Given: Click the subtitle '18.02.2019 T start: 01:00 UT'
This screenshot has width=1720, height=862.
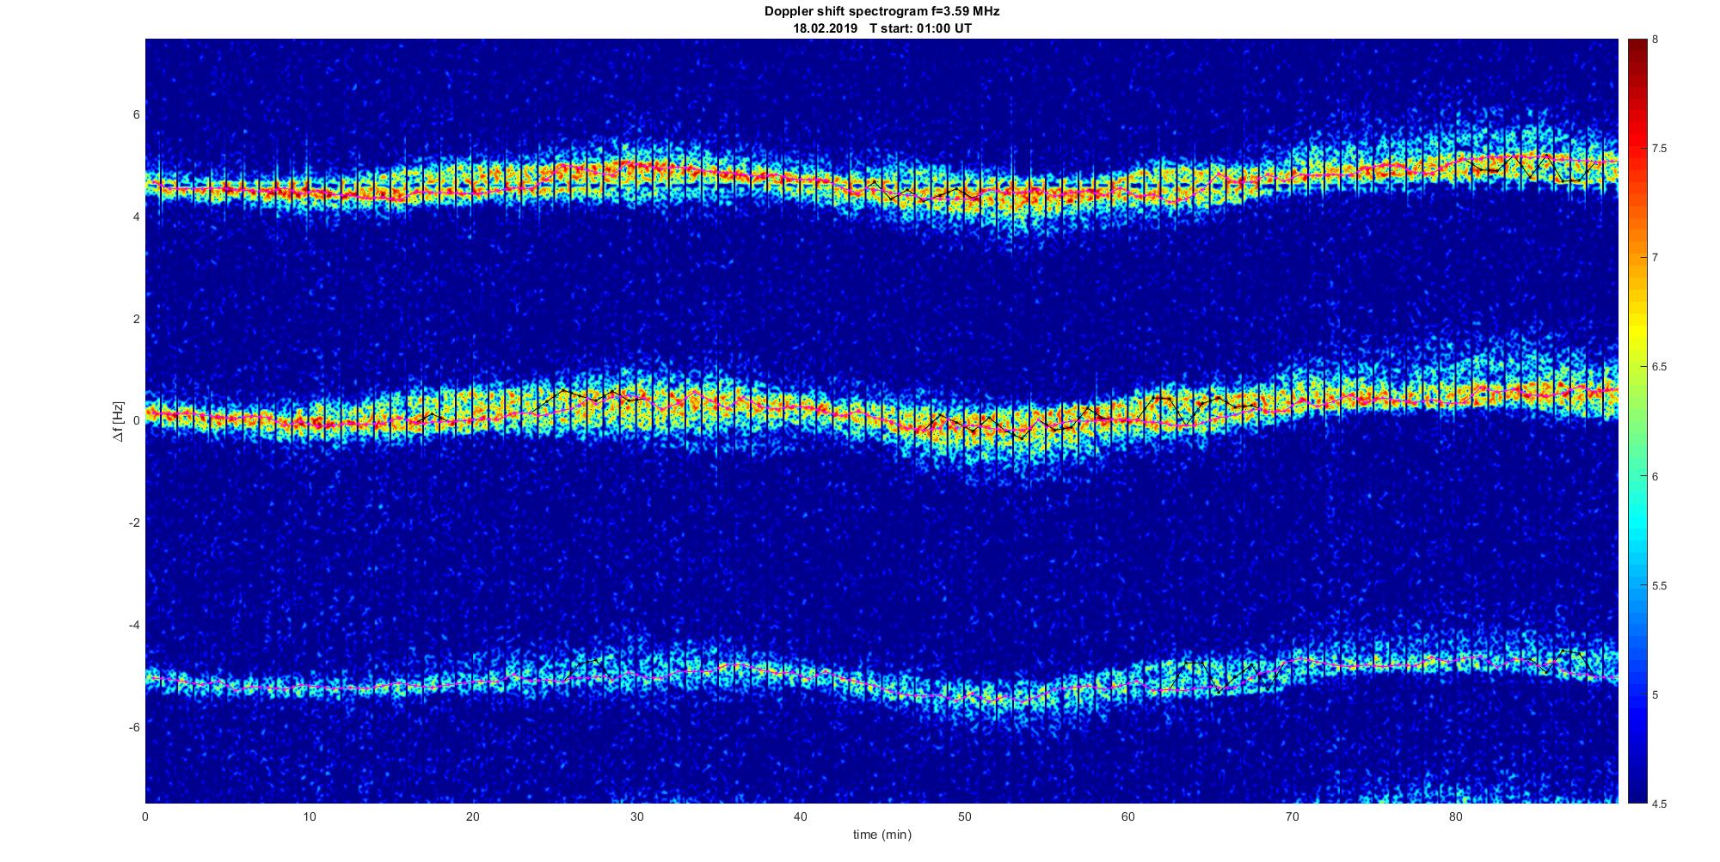Looking at the screenshot, I should coord(882,28).
